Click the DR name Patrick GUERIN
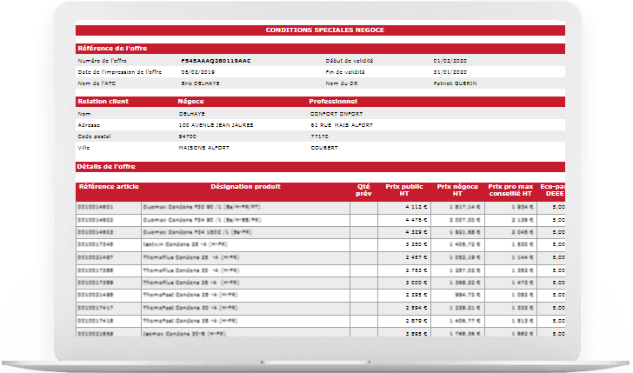Screen dimensions: 633x373 (x=454, y=83)
